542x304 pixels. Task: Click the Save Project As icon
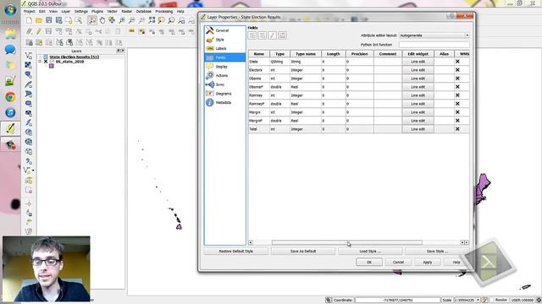(58, 20)
